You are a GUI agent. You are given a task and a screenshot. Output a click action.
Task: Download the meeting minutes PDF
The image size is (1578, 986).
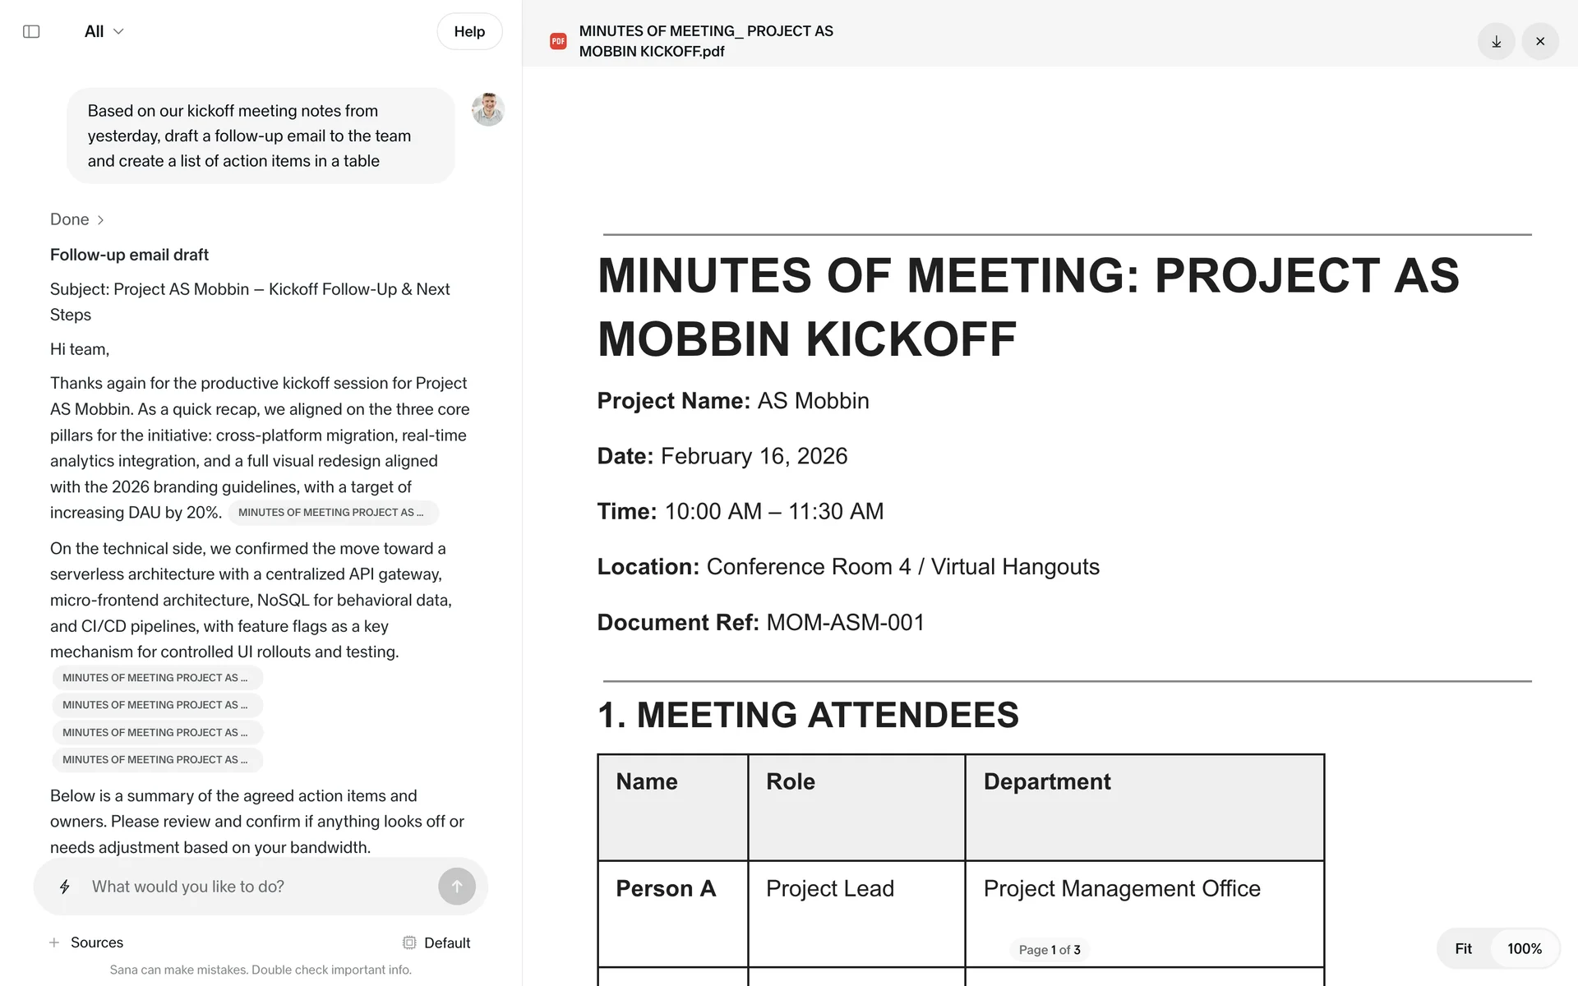1496,41
